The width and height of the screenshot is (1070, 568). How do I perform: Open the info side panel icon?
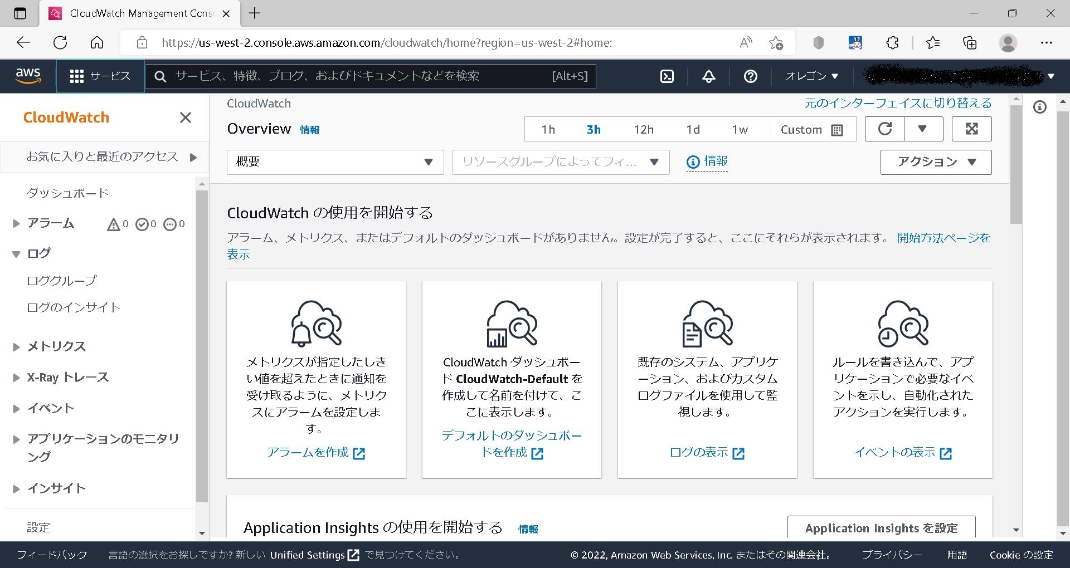(1040, 107)
